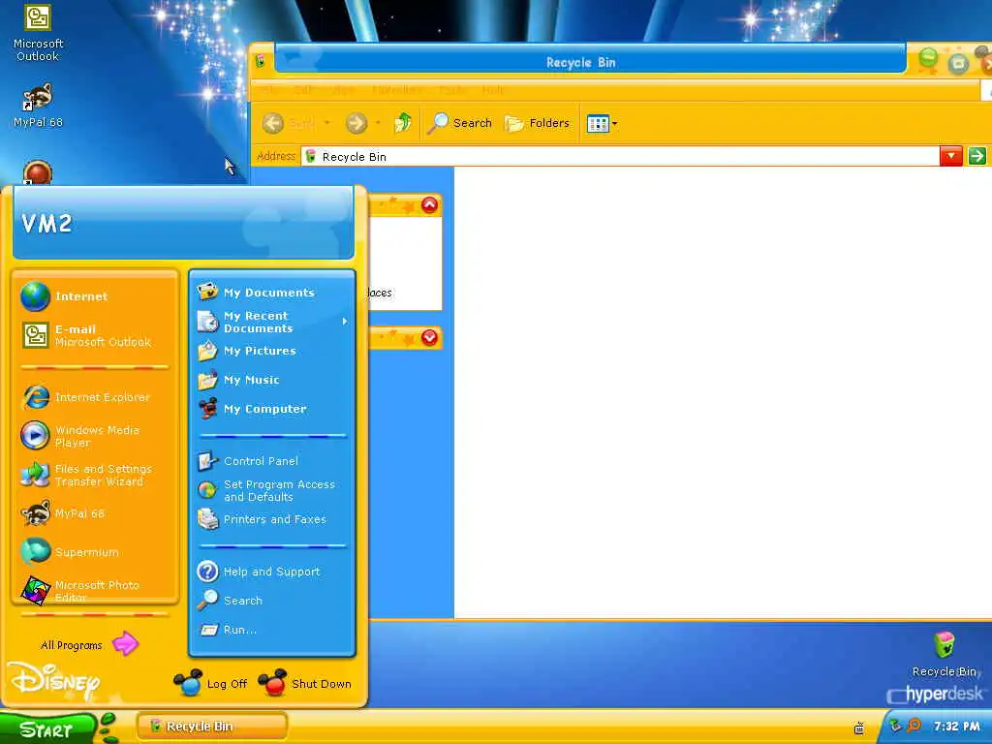Viewport: 992px width, 744px height.
Task: Click the Forward arrow in Recycle Bin toolbar
Action: [x=356, y=123]
